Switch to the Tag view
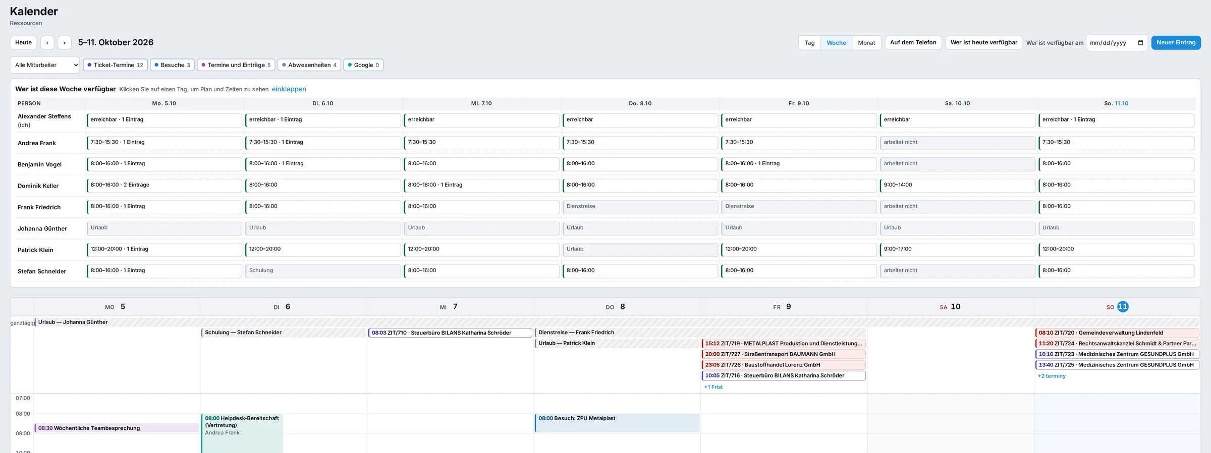The width and height of the screenshot is (1211, 453). click(809, 43)
